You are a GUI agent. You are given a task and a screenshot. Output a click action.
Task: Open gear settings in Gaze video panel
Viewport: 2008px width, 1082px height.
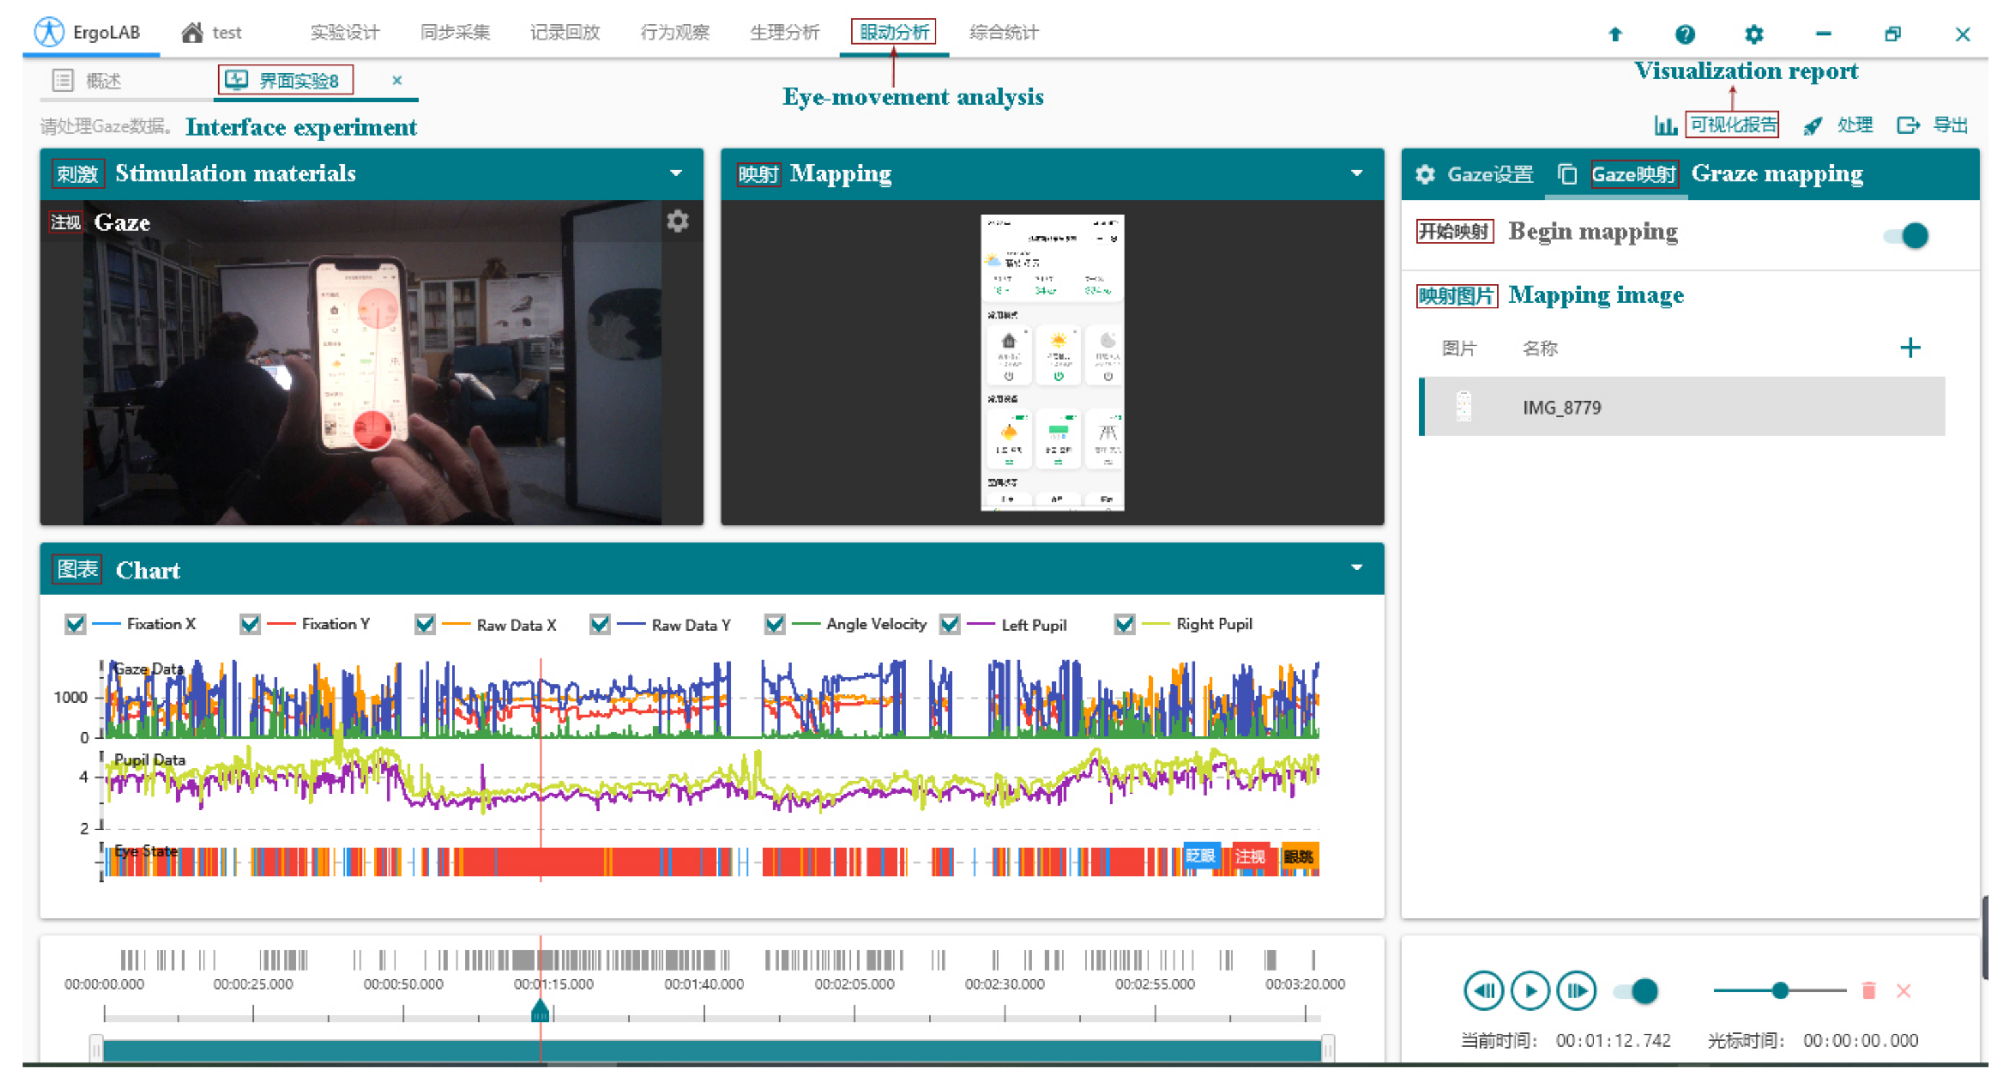[x=678, y=221]
